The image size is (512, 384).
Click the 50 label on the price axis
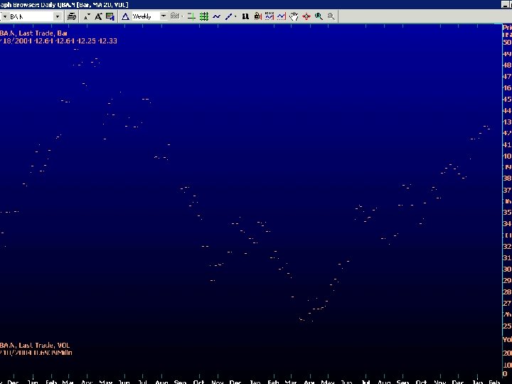coord(507,43)
